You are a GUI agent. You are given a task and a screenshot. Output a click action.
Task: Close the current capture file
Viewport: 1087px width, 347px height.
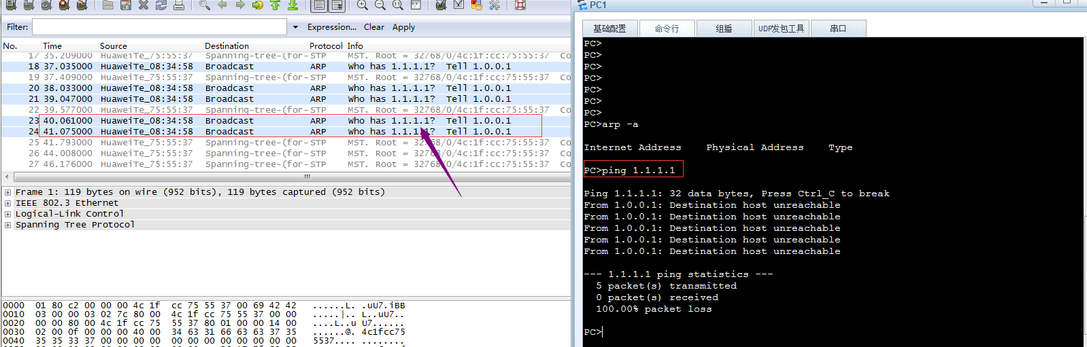click(144, 5)
